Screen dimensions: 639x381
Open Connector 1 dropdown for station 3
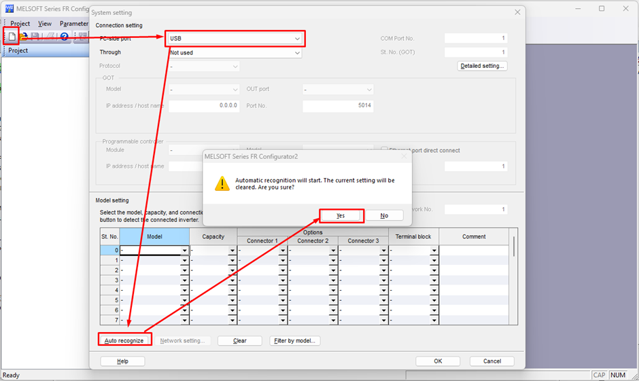tap(283, 280)
